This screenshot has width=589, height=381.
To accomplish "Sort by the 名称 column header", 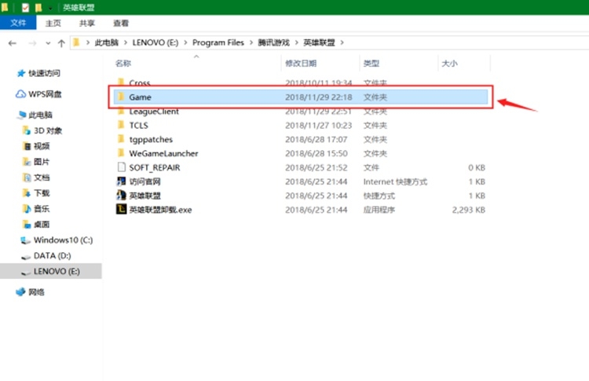I will 123,63.
